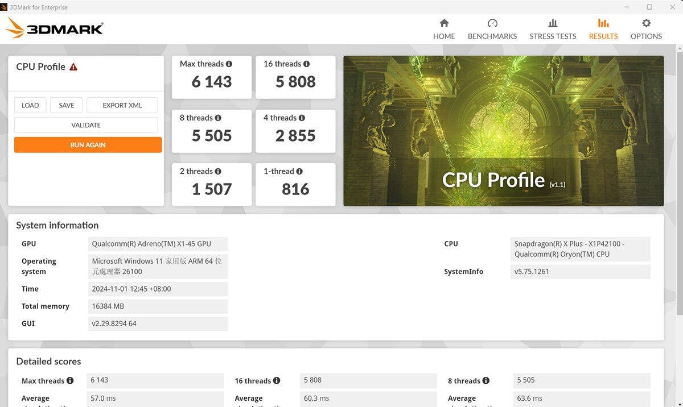683x407 pixels.
Task: Click the SAVE button
Action: tap(67, 105)
